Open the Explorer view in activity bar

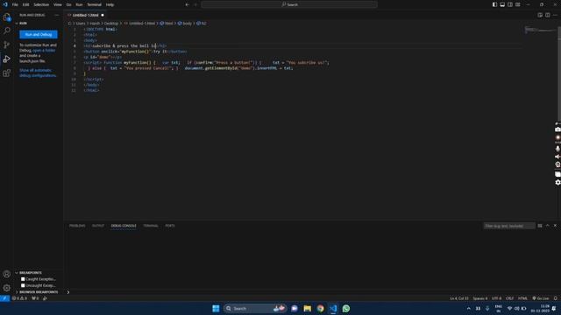[6, 17]
